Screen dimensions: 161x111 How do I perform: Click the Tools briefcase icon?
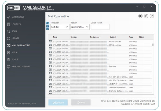tap(8, 60)
